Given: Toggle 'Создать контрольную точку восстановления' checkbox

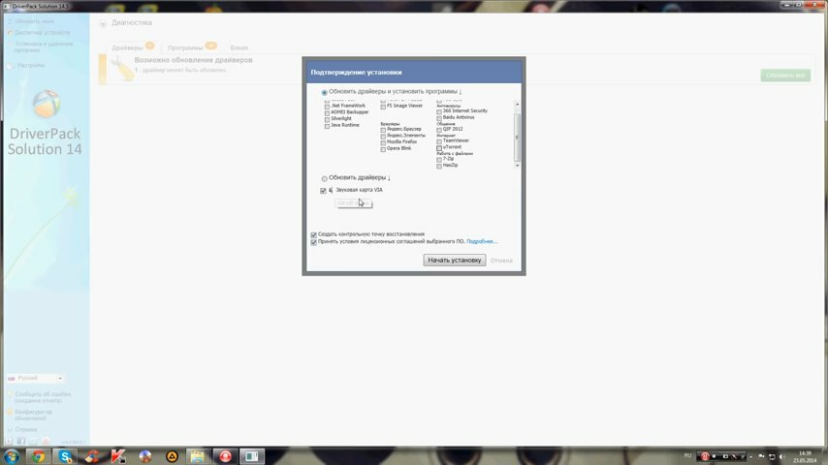Looking at the screenshot, I should (x=314, y=234).
